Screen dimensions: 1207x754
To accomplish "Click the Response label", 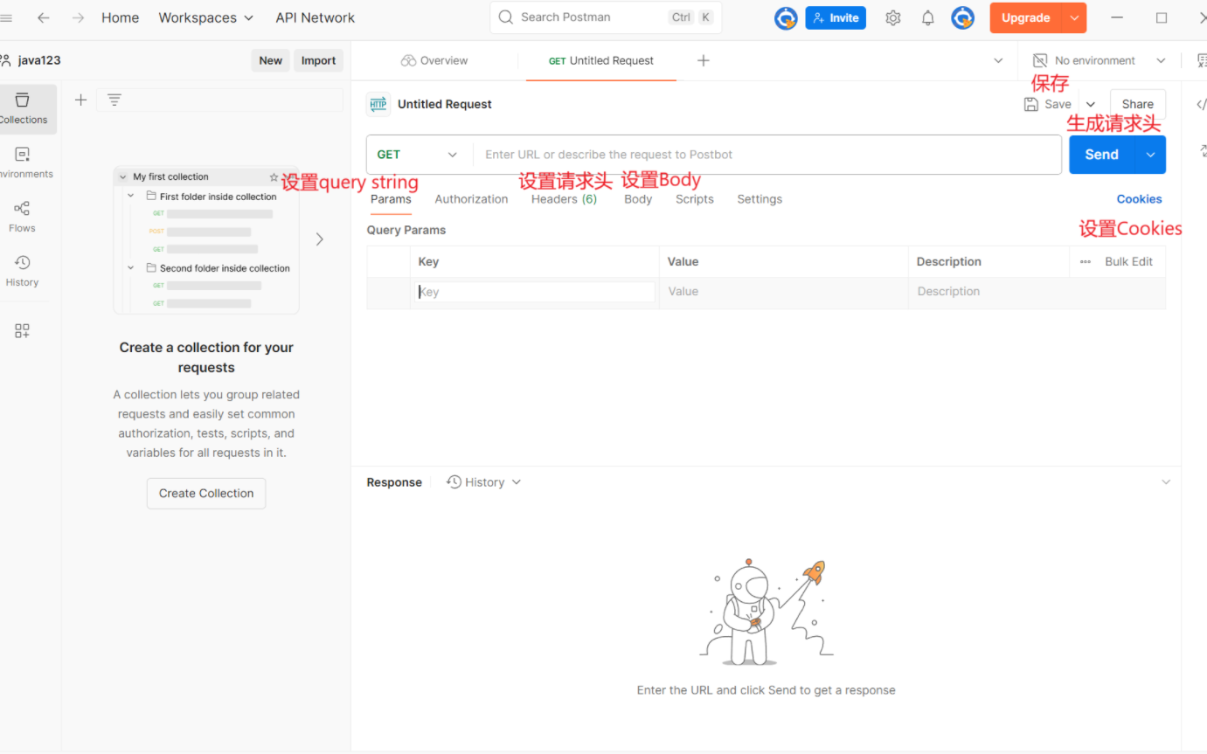I will 394,482.
